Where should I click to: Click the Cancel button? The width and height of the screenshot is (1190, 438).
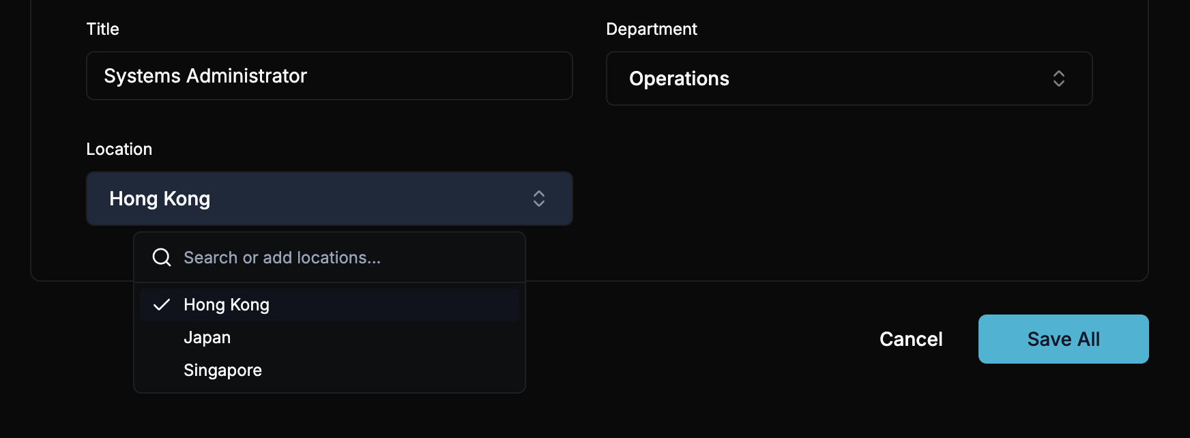click(910, 339)
